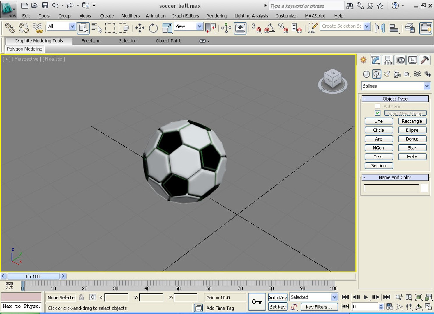Screen dimensions: 434x314
Task: Open the Modify panel tab
Action: [375, 60]
